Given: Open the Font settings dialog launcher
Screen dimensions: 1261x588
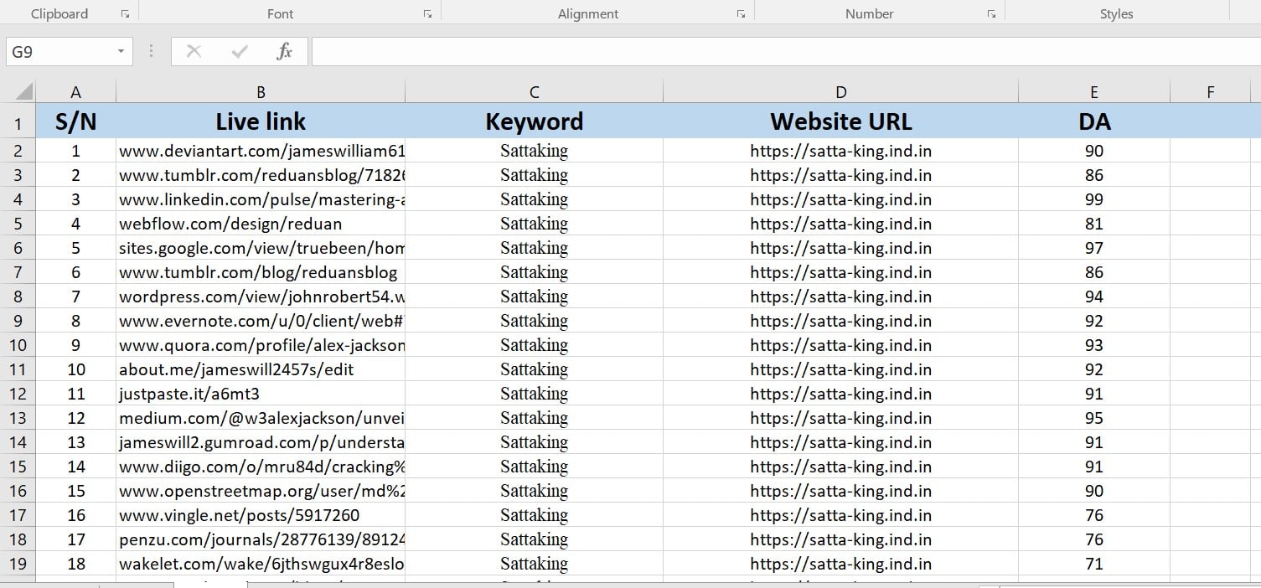Looking at the screenshot, I should (427, 14).
